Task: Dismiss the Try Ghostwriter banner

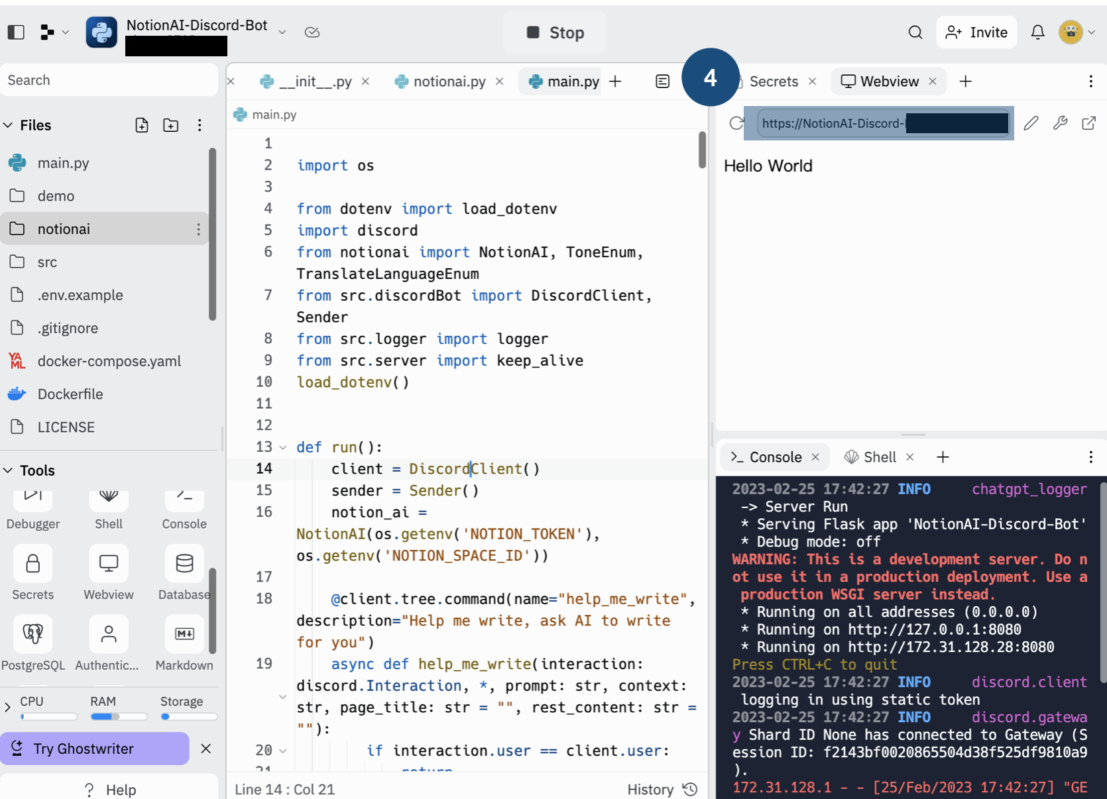Action: pyautogui.click(x=206, y=749)
